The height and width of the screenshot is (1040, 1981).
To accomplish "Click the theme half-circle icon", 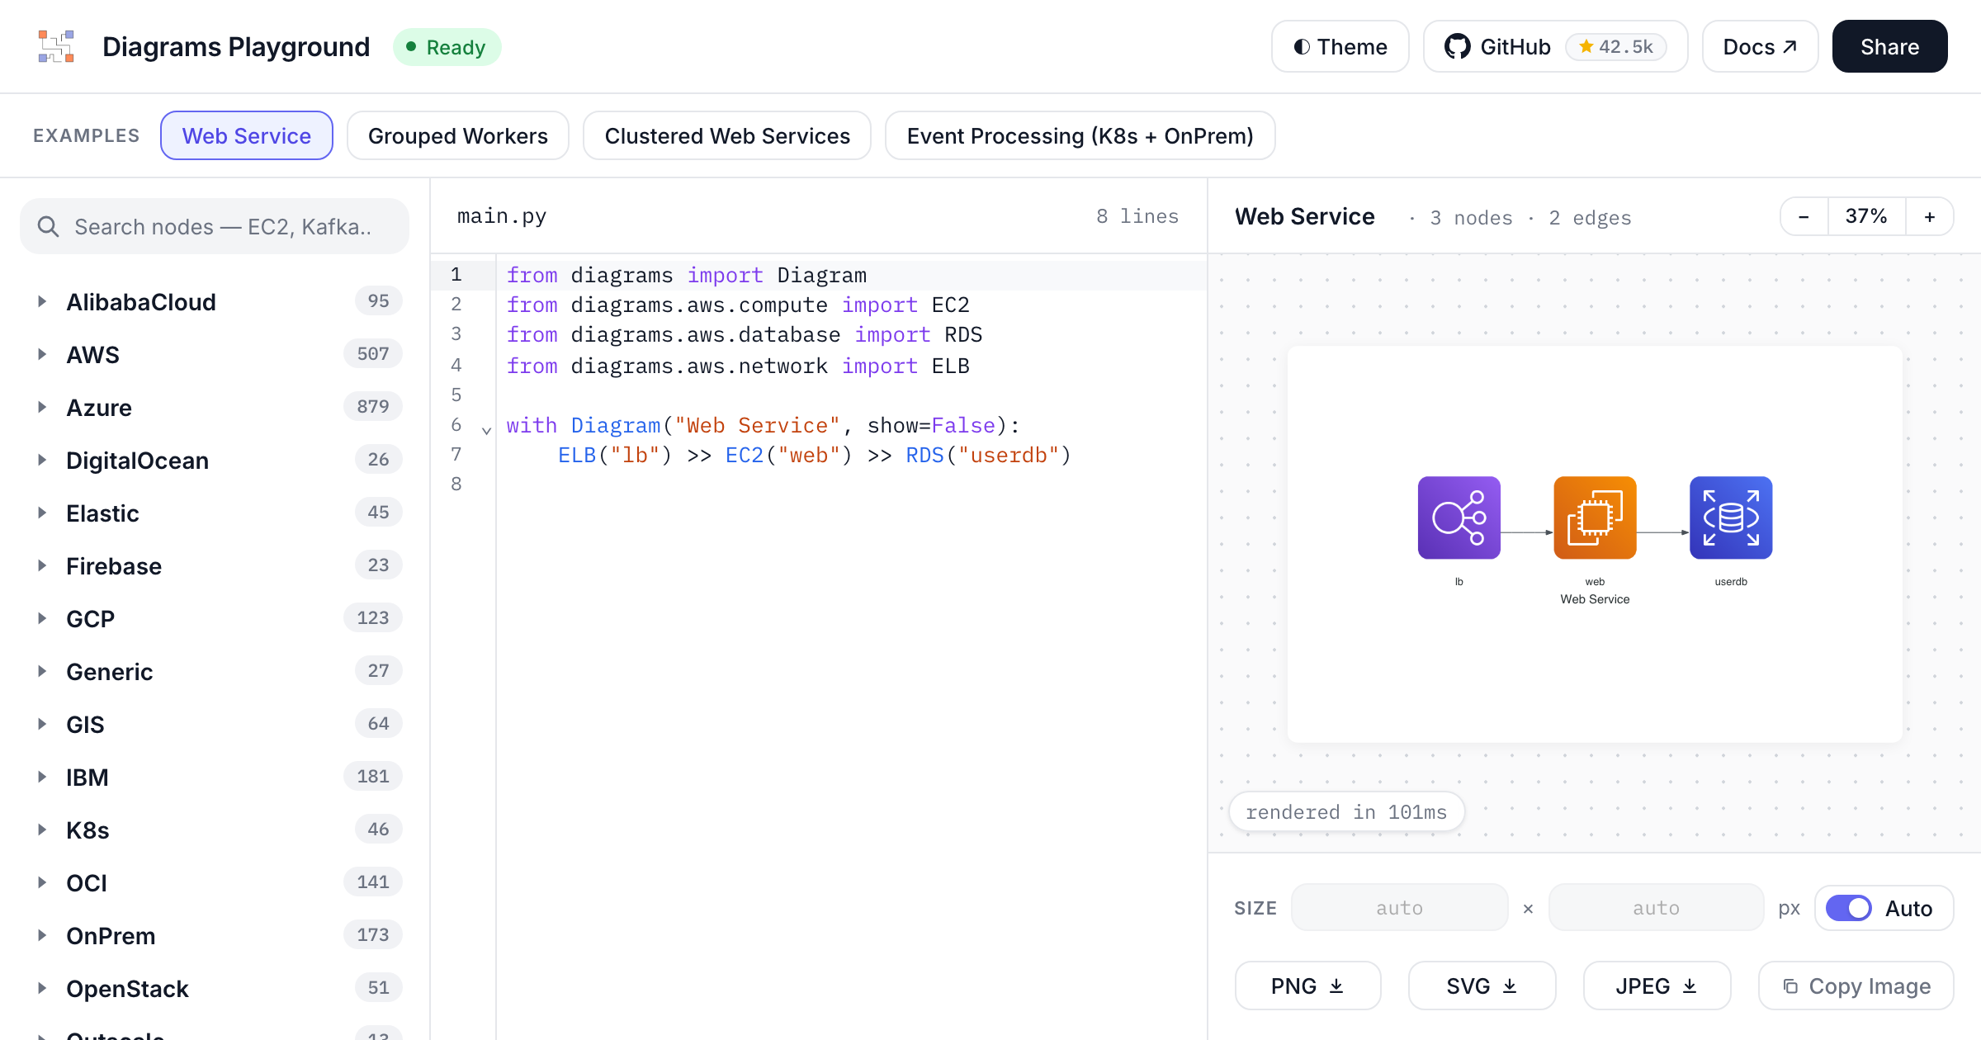I will pos(1302,47).
